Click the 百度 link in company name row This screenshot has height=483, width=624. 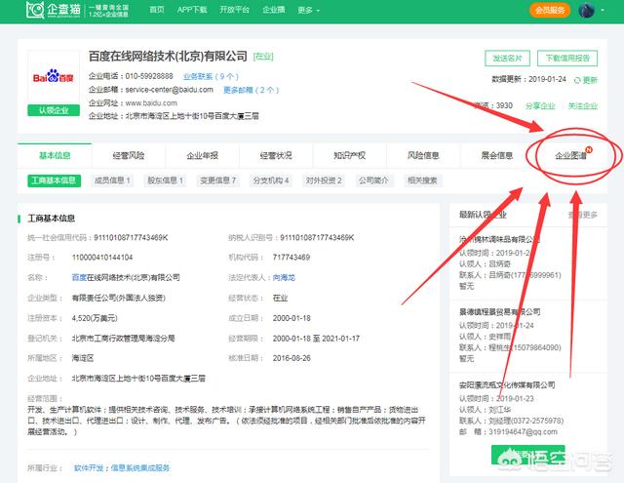tap(79, 277)
